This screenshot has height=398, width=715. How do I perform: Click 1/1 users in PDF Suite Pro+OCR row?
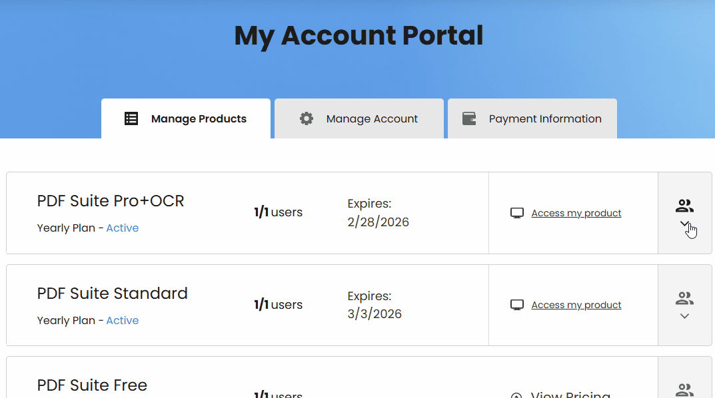tap(278, 212)
